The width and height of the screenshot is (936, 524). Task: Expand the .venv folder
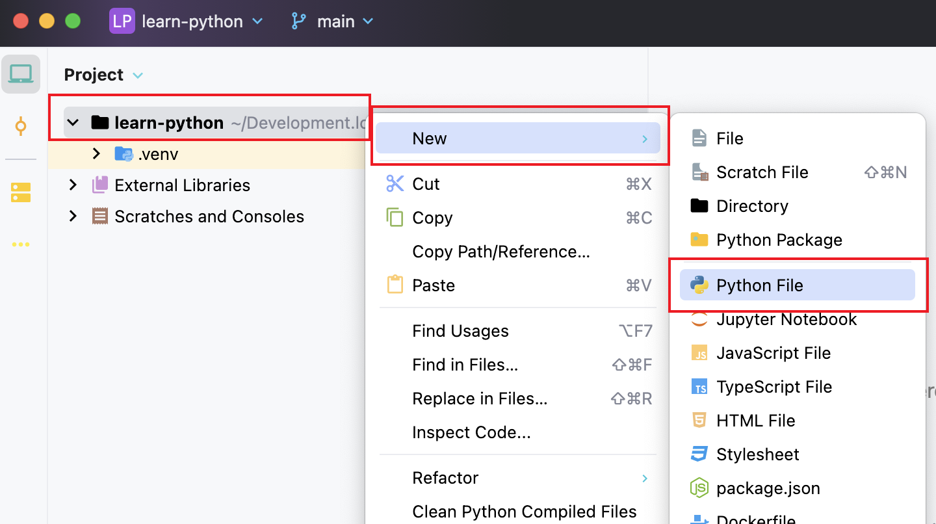click(96, 154)
